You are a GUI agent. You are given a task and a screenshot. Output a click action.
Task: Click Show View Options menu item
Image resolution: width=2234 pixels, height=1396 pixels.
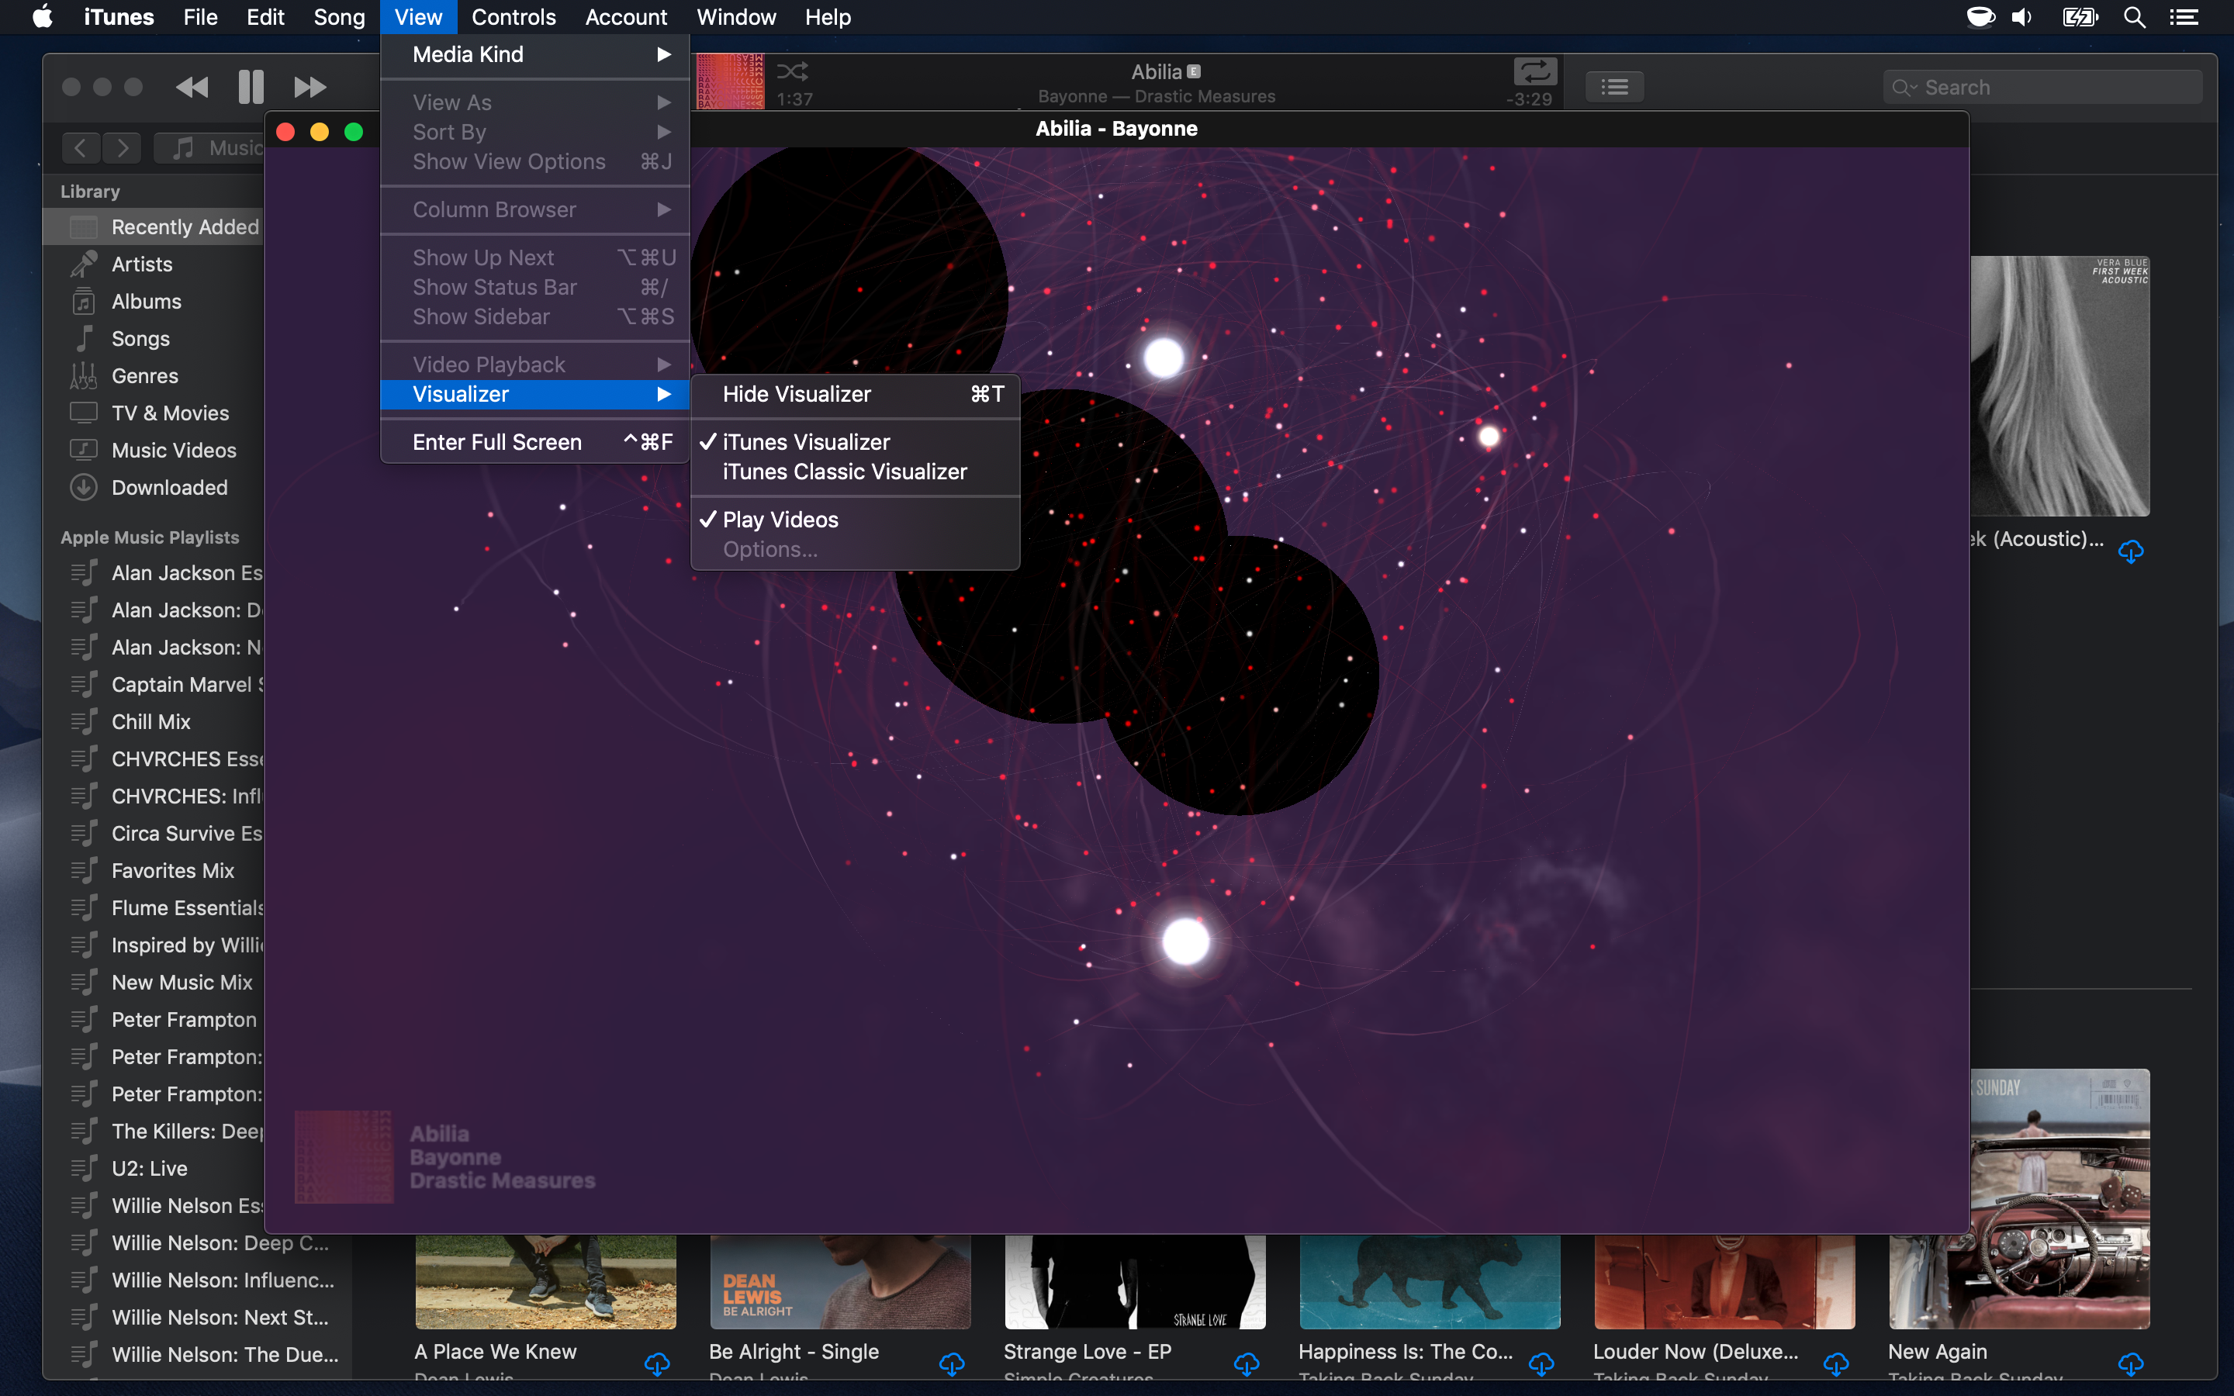click(508, 161)
